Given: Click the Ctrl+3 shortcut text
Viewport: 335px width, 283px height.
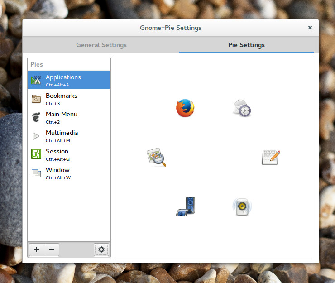Looking at the screenshot, I should (x=53, y=103).
